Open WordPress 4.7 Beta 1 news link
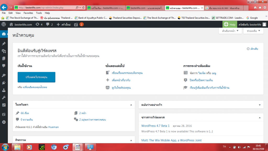Screen dimensions: 268x151 (x=155, y=126)
